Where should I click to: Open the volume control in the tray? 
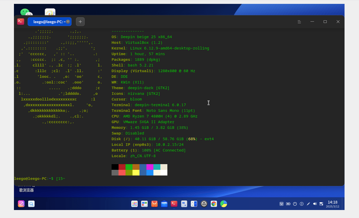pos(315,204)
